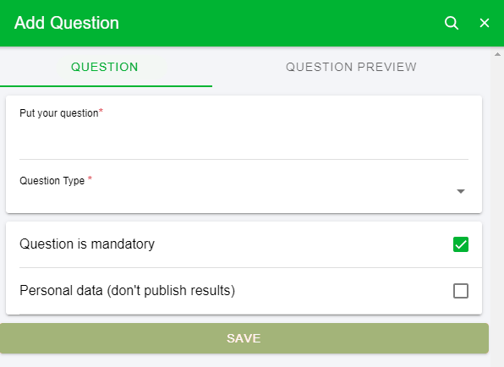Click the Question is mandatory label
Viewport: 504px width, 367px height.
coord(87,244)
